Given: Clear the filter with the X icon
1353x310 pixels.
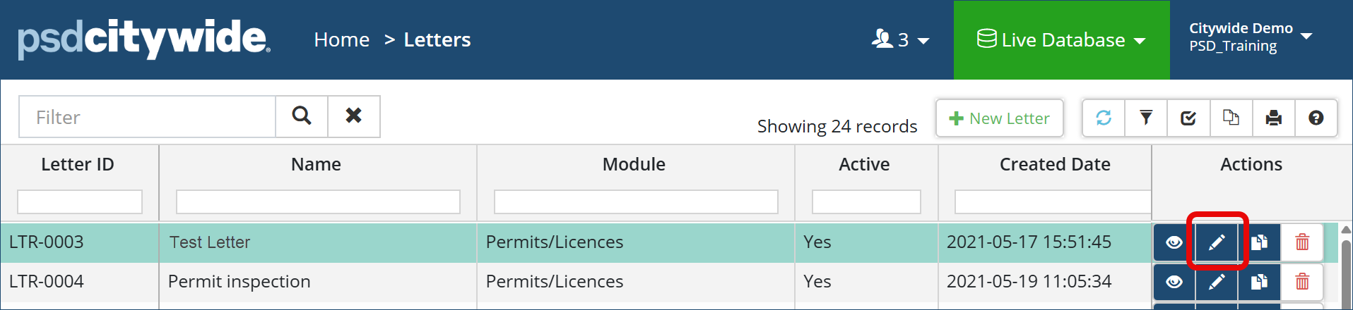Looking at the screenshot, I should click(x=353, y=116).
